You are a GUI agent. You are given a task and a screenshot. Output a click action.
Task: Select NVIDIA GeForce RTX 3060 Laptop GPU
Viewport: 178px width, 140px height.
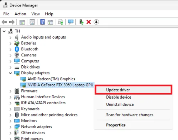[60, 85]
